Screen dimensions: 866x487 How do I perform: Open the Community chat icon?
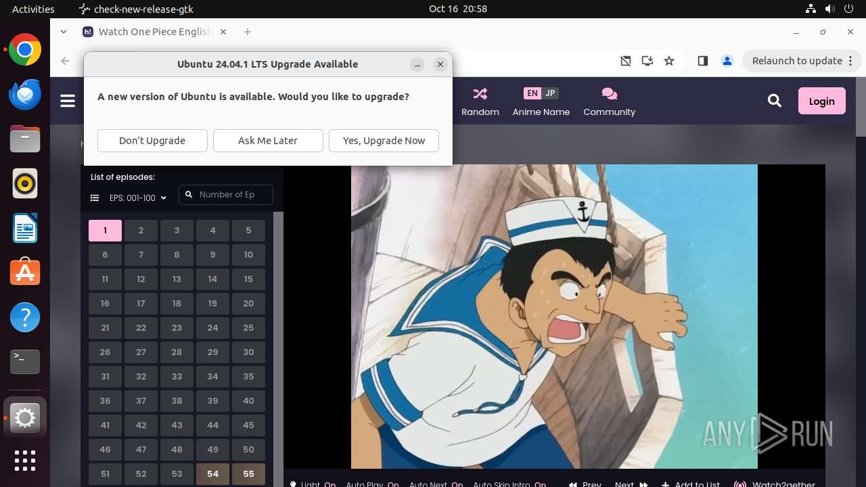coord(609,93)
